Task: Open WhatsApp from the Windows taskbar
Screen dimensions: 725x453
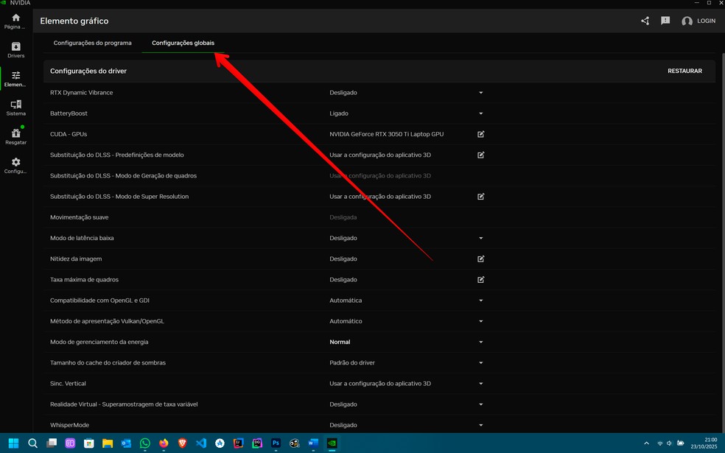Action: (x=145, y=443)
